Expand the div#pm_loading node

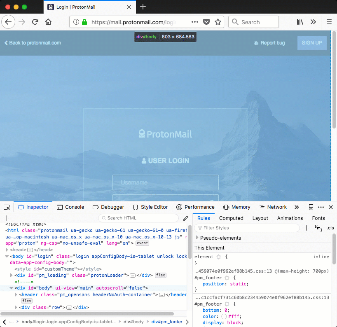click(x=11, y=275)
